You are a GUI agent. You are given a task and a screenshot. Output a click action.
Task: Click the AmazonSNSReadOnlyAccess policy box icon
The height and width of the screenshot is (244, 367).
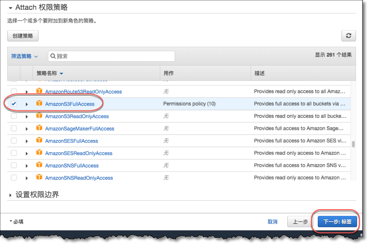click(x=39, y=177)
